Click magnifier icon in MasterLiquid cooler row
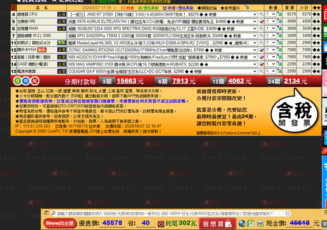The image size is (327, 230). pyautogui.click(x=261, y=43)
